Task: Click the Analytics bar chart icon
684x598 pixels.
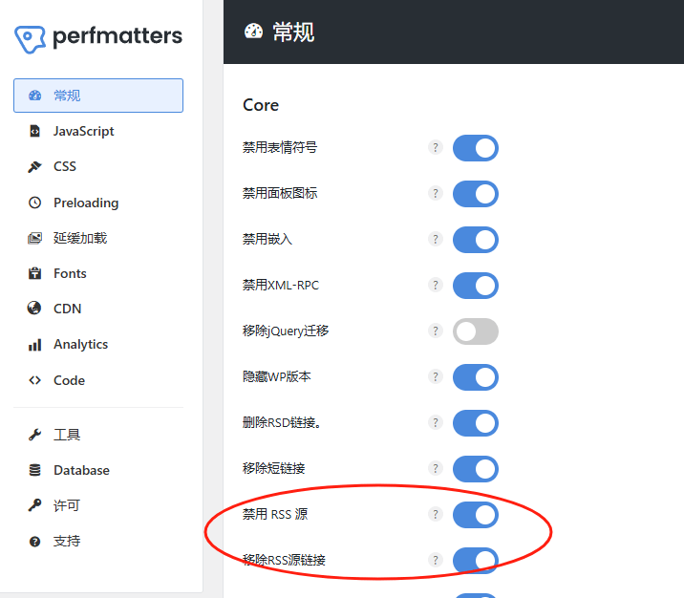Action: 35,345
